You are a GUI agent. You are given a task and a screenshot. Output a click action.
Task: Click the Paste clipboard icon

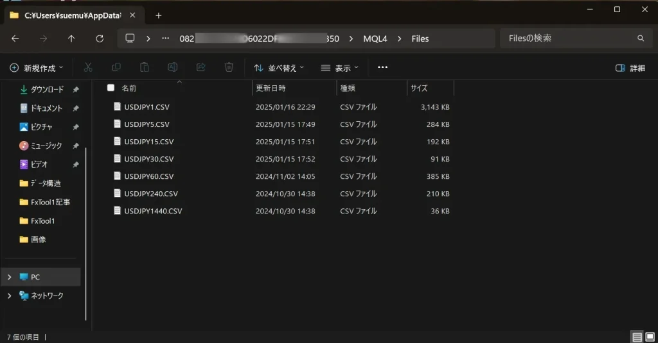(145, 67)
